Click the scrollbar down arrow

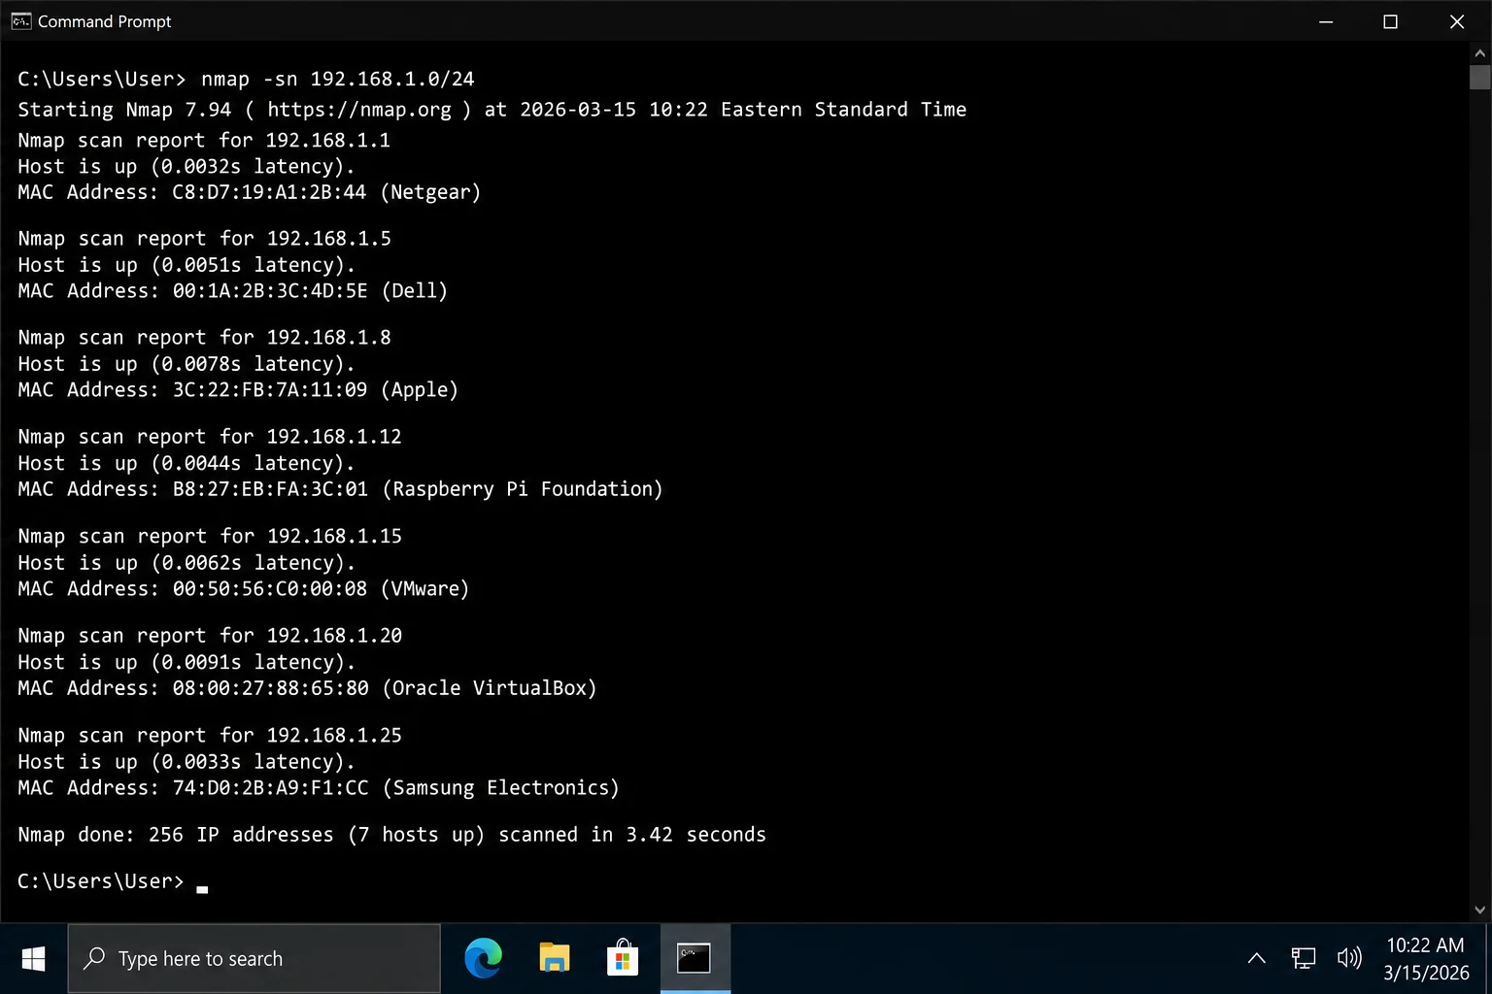pyautogui.click(x=1480, y=910)
